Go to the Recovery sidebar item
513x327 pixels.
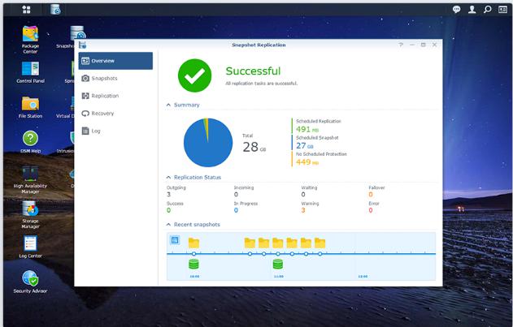[x=102, y=114]
